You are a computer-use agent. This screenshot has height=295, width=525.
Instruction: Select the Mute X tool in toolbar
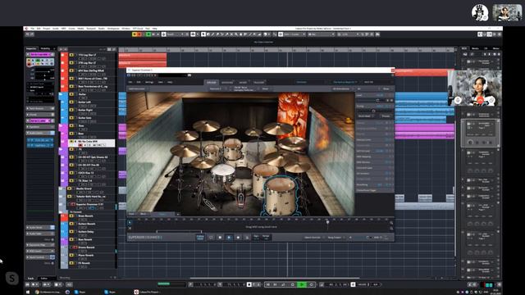pyautogui.click(x=231, y=34)
